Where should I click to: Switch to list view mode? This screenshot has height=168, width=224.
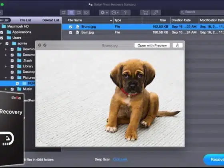(x=71, y=12)
